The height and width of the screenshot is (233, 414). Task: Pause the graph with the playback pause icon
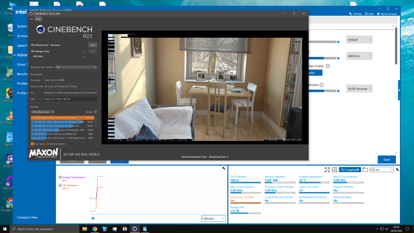(x=93, y=218)
